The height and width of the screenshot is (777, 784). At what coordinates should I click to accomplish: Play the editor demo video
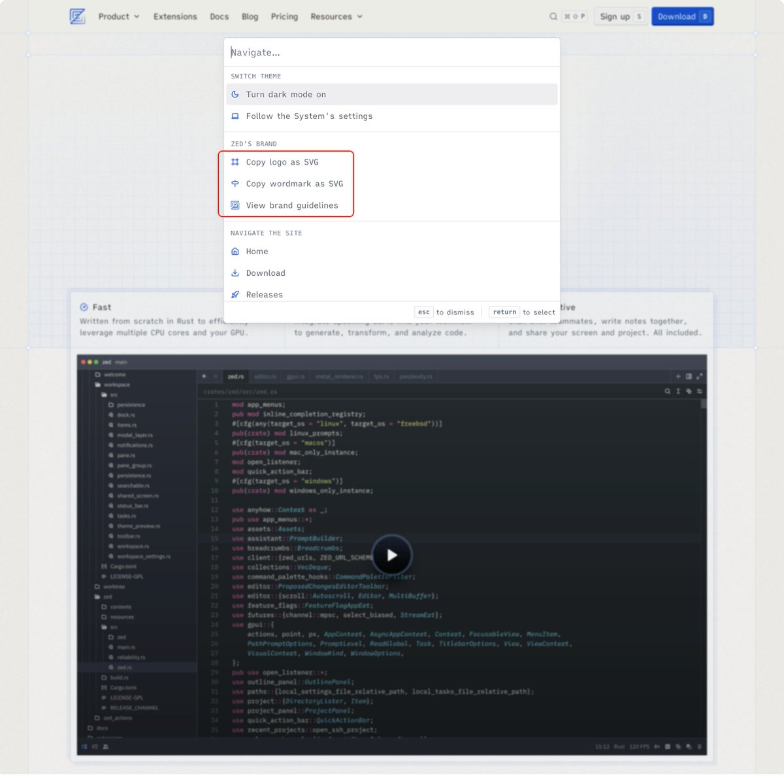click(x=392, y=555)
